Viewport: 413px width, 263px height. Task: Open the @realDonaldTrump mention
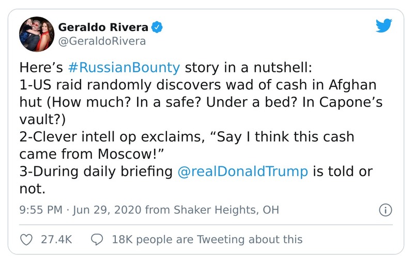pos(242,172)
